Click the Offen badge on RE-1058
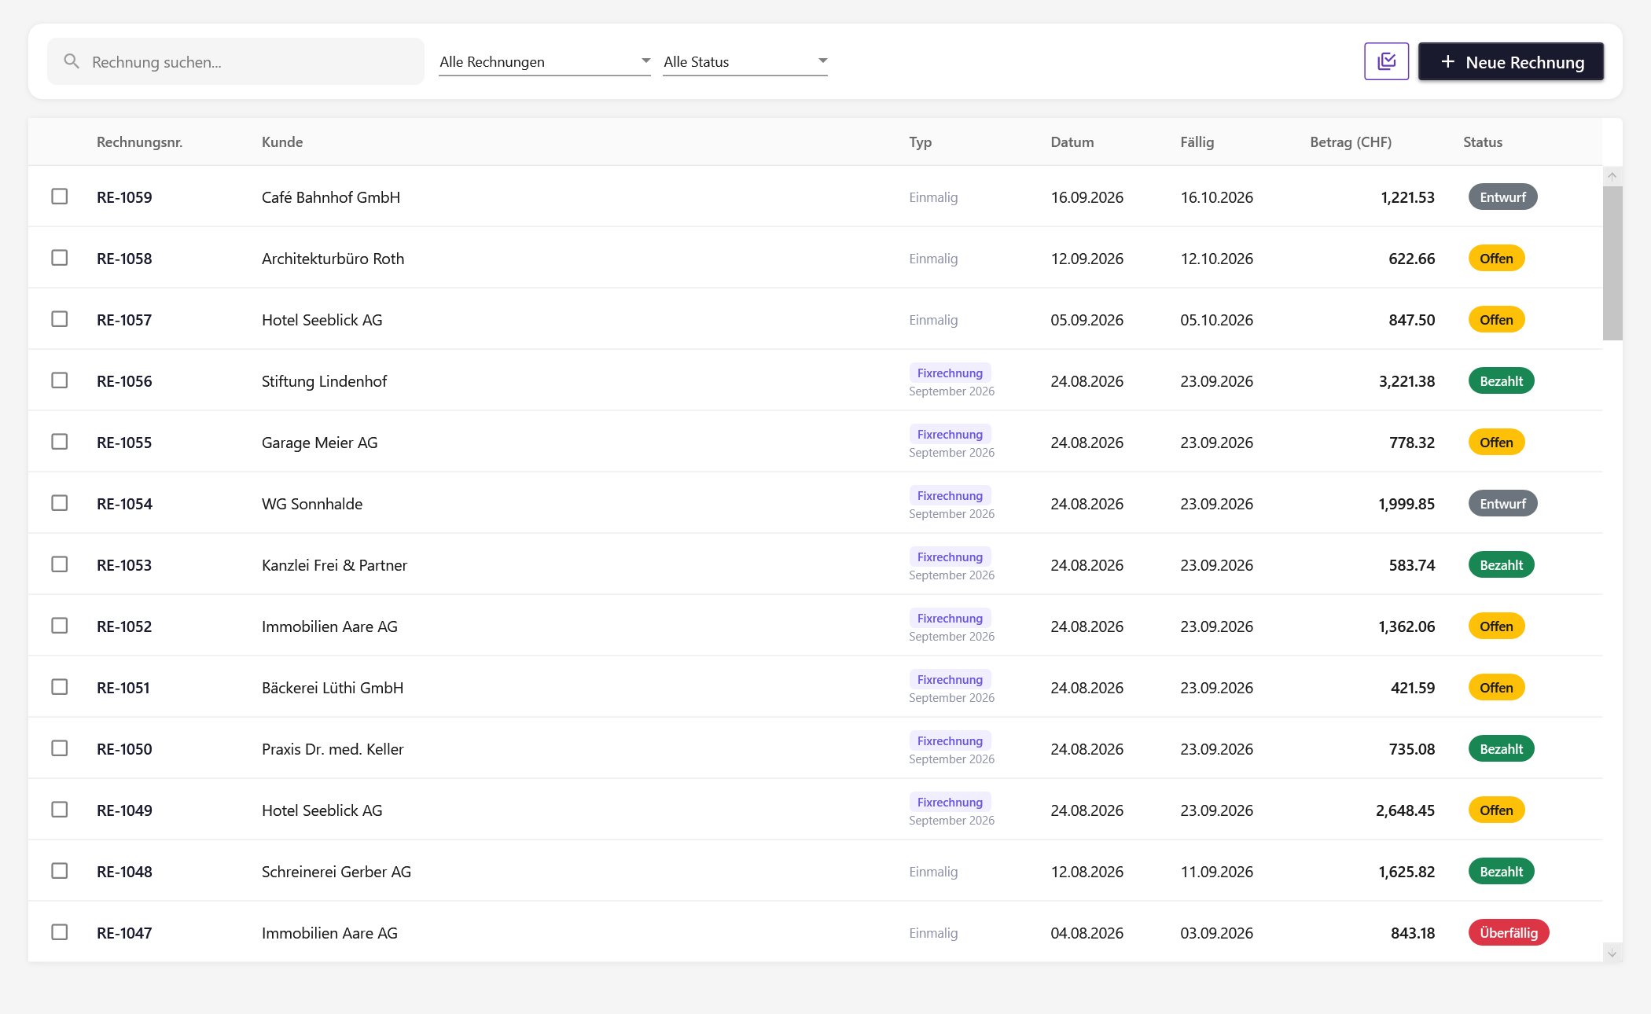Image resolution: width=1651 pixels, height=1014 pixels. (1496, 258)
